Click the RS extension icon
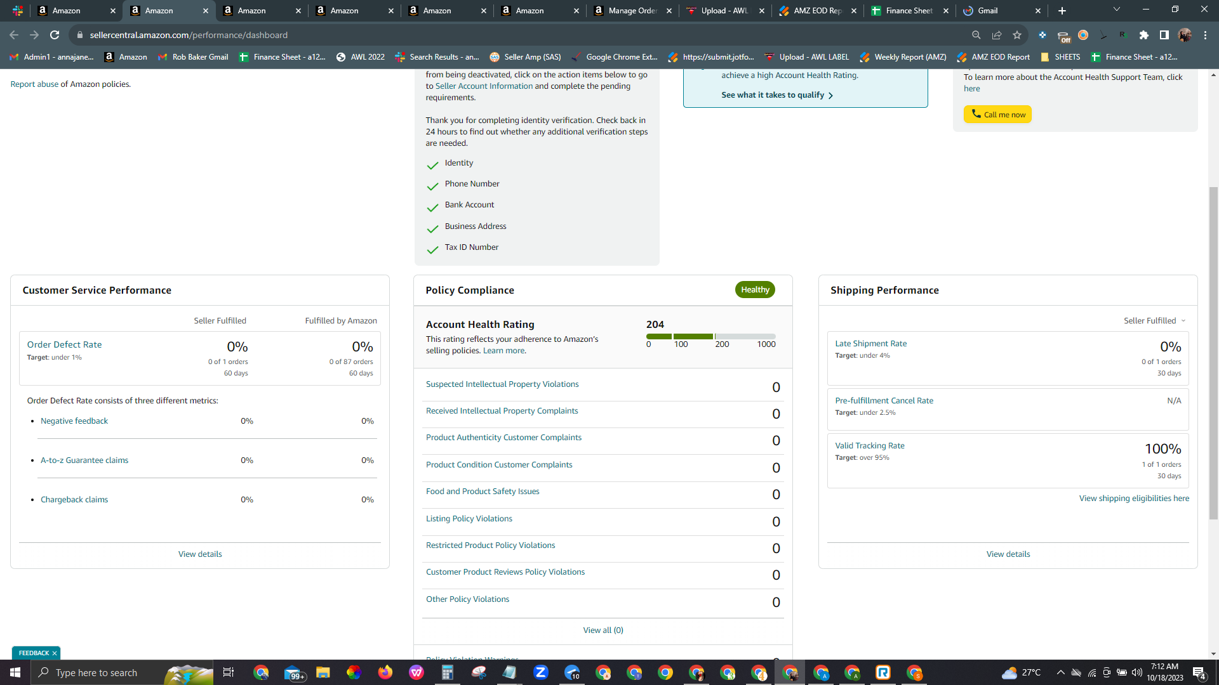This screenshot has width=1219, height=685. tap(1123, 35)
